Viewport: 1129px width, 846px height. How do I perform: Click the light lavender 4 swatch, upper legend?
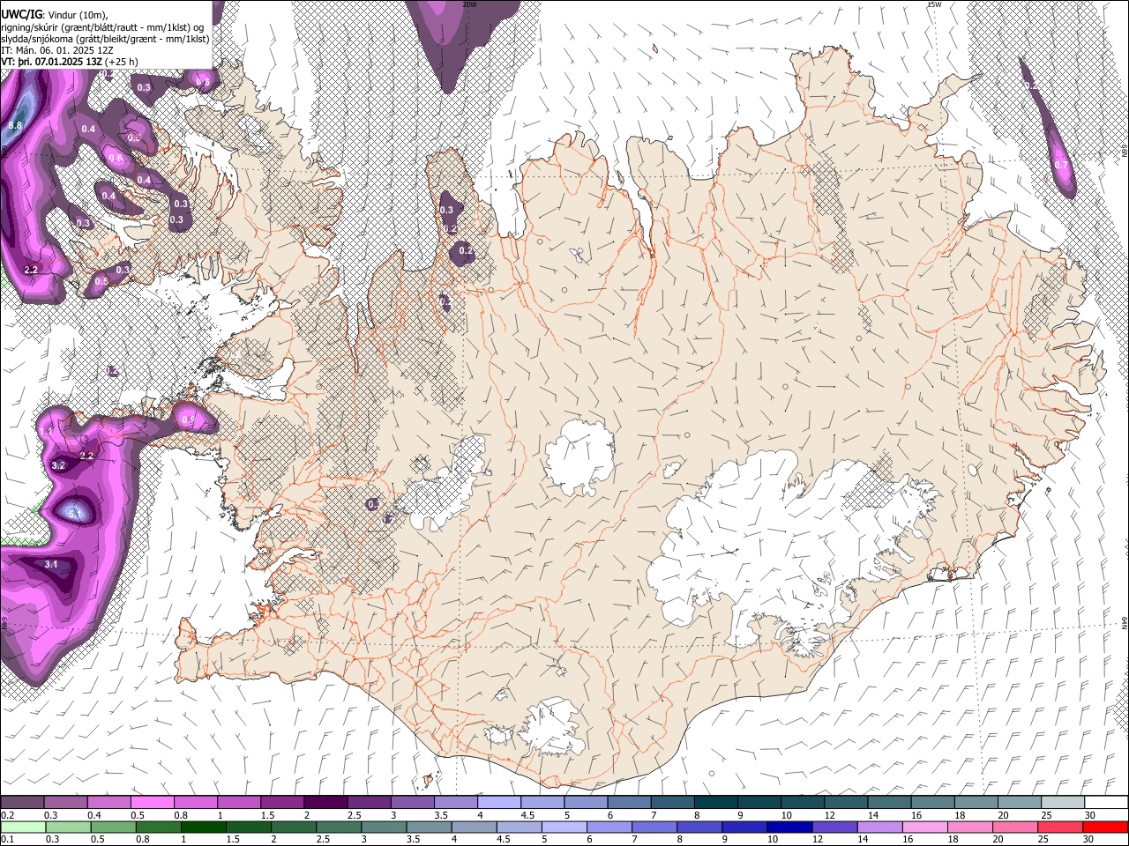497,803
